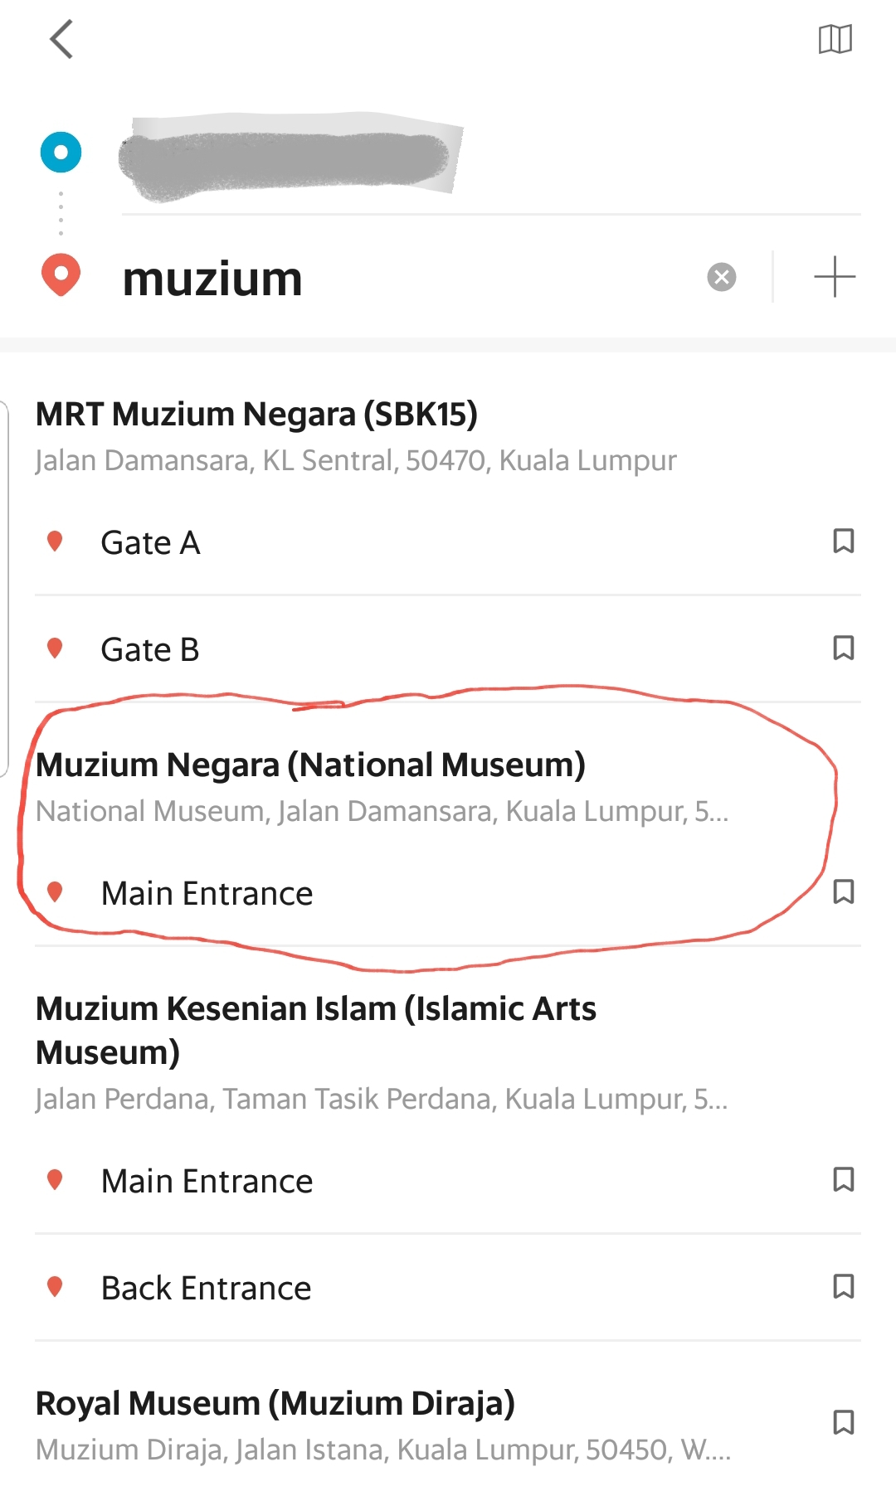Viewport: 896px width, 1491px height.
Task: Add another stop with plus icon
Action: (834, 277)
